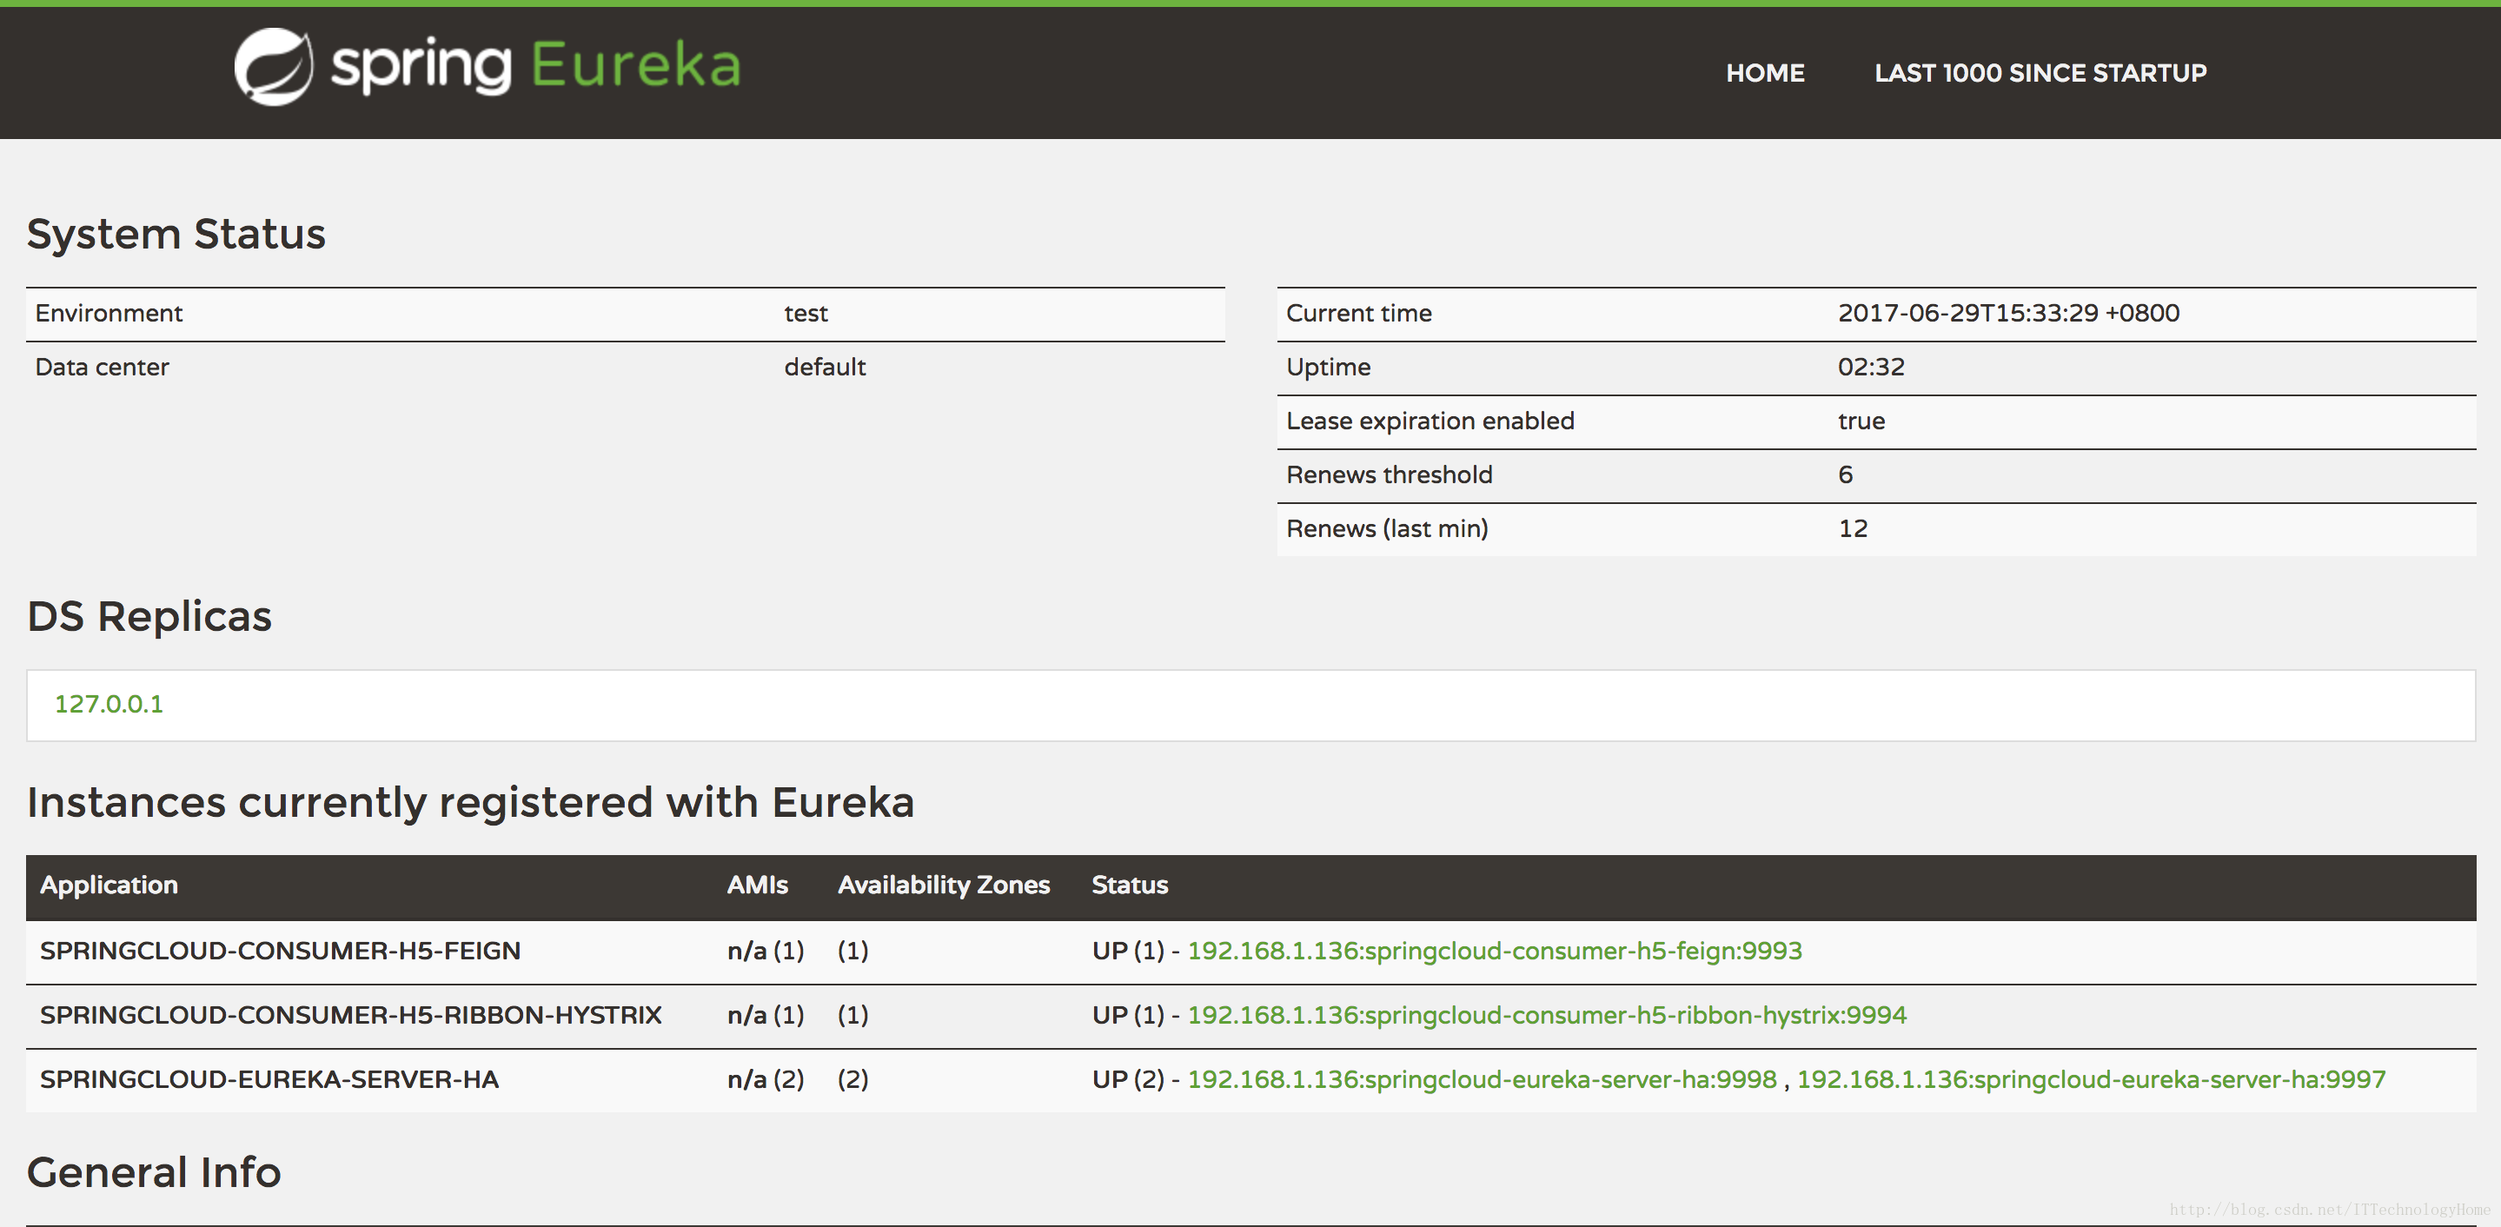Select the AMIs column header
2501x1227 pixels.
click(x=757, y=885)
